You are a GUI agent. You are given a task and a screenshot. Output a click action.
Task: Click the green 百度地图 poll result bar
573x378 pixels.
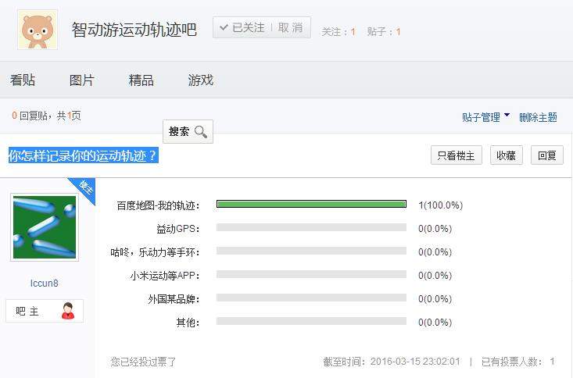(x=311, y=205)
